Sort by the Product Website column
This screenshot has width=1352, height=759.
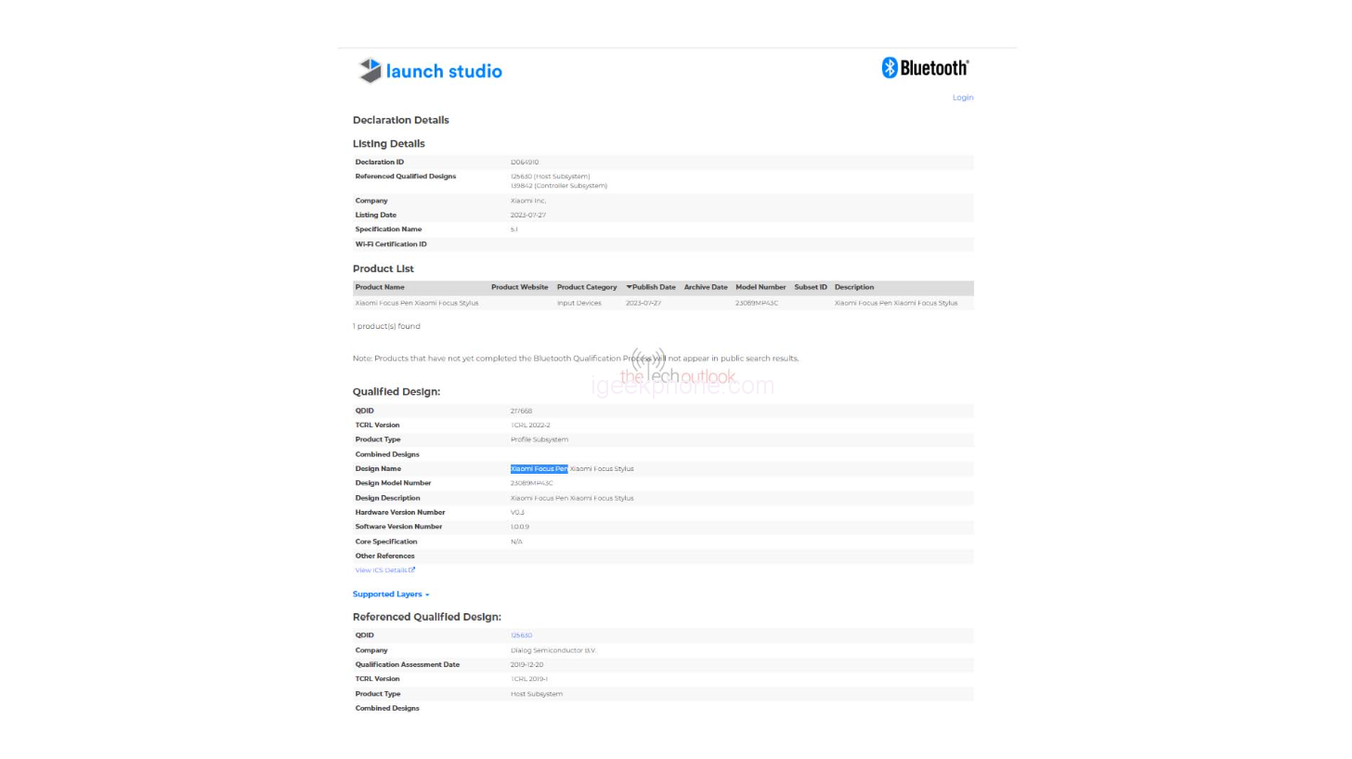[x=519, y=287]
